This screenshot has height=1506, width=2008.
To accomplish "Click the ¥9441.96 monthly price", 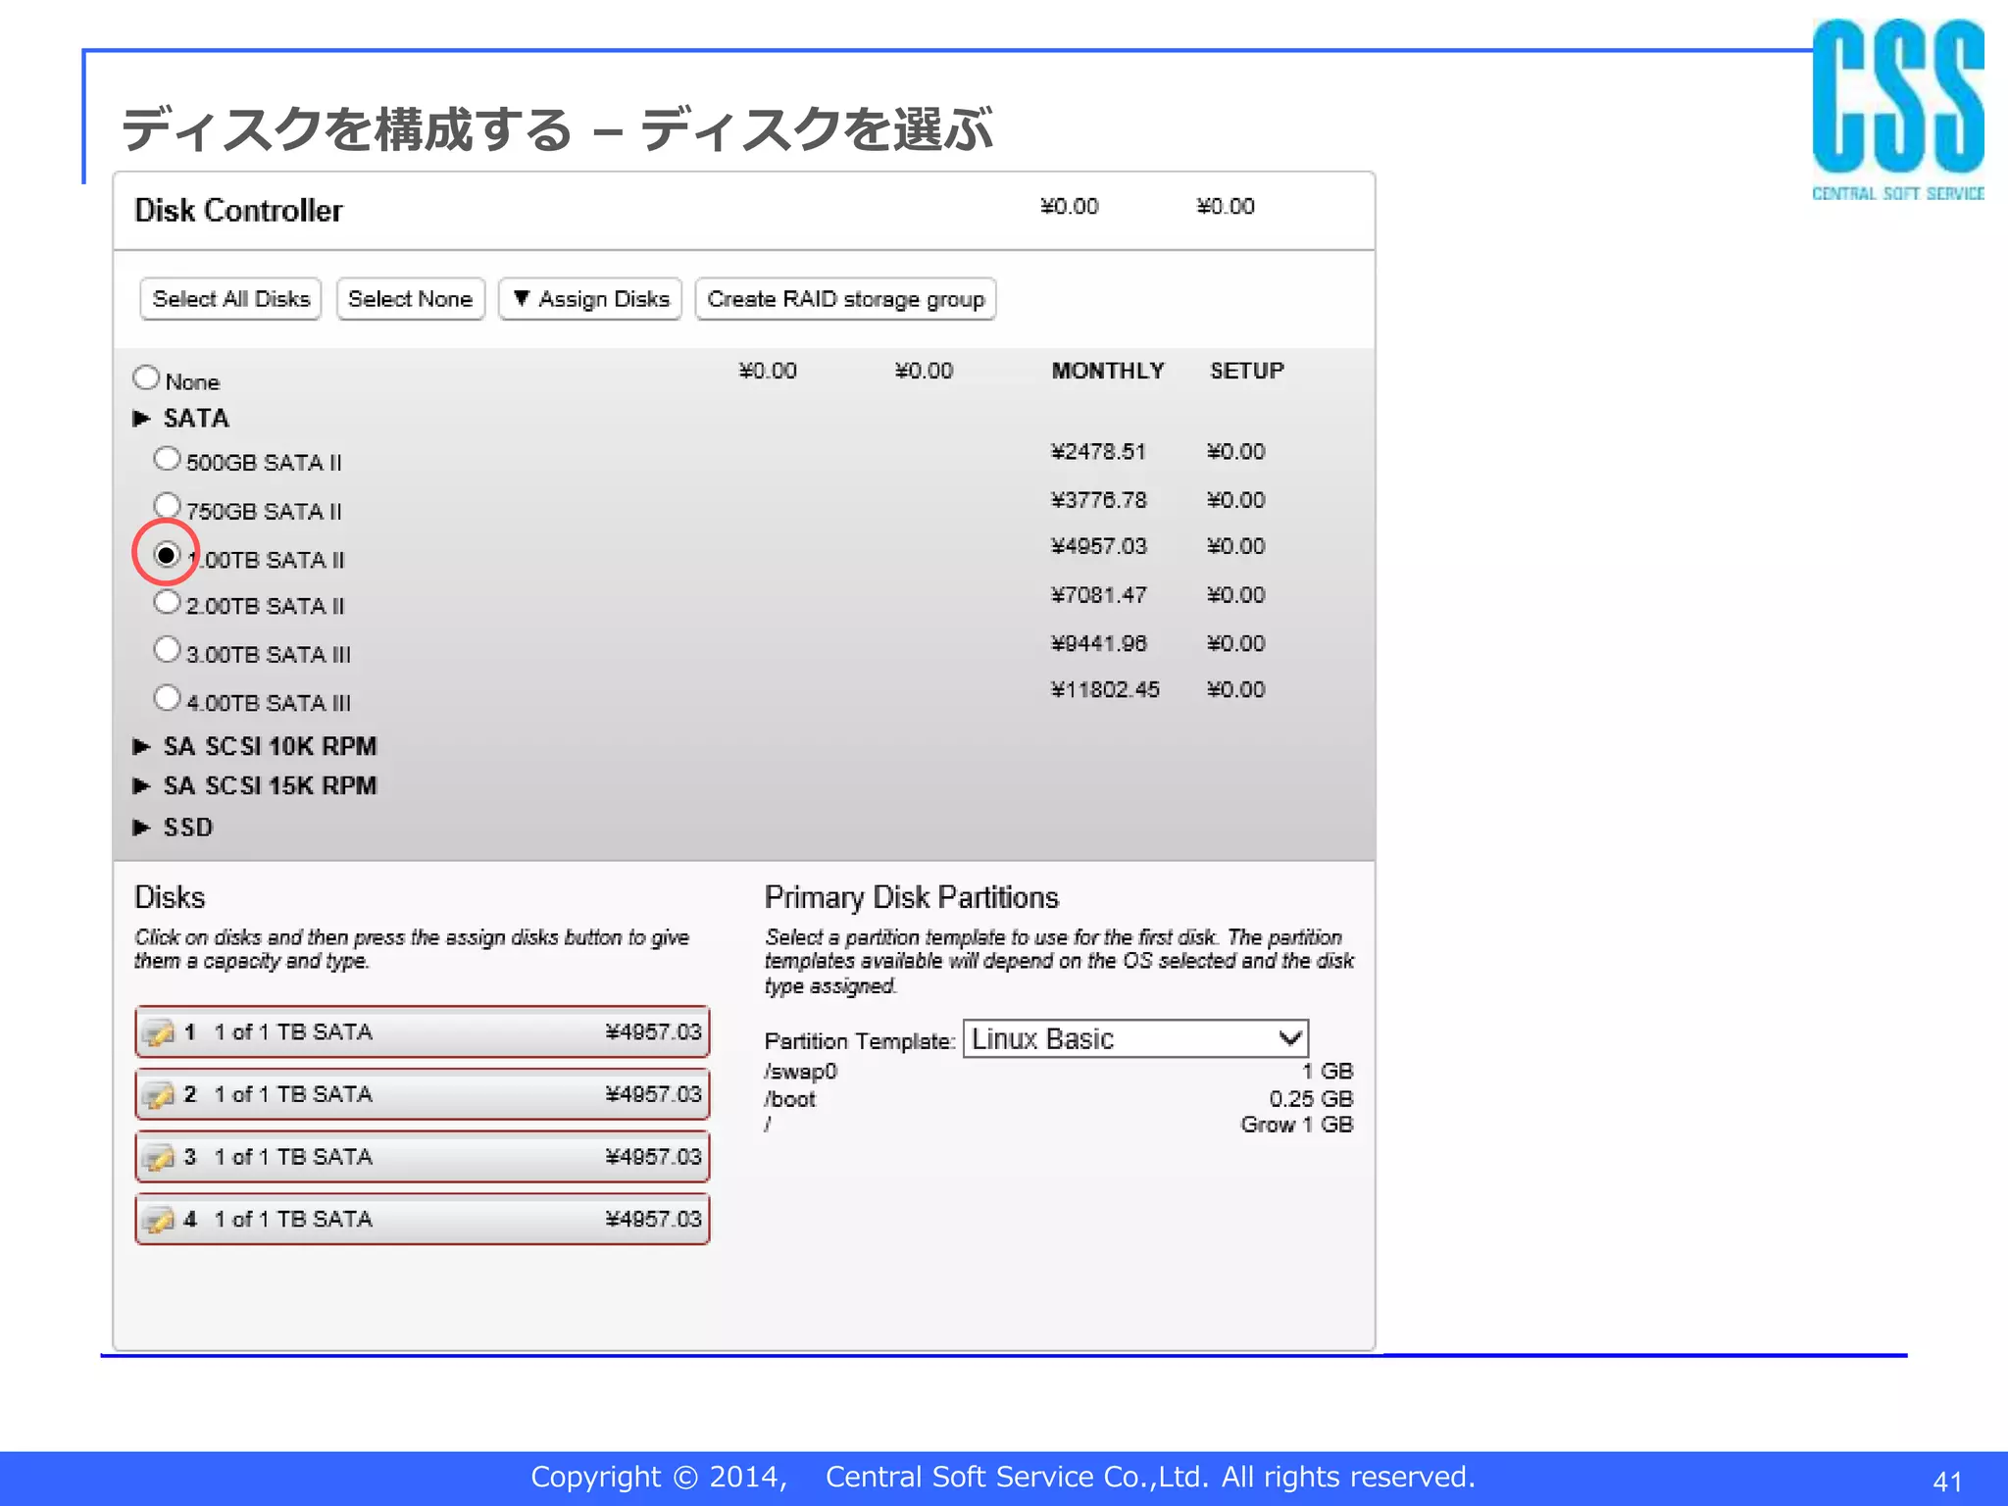I will coord(1098,644).
